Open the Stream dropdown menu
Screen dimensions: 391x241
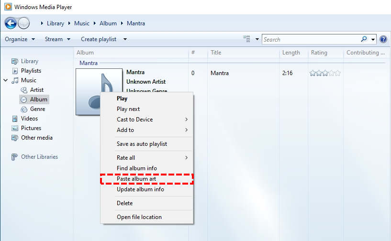(x=57, y=39)
